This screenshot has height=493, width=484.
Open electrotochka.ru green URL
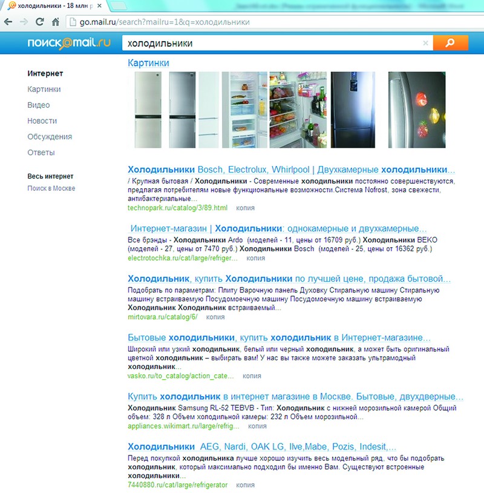click(x=183, y=258)
